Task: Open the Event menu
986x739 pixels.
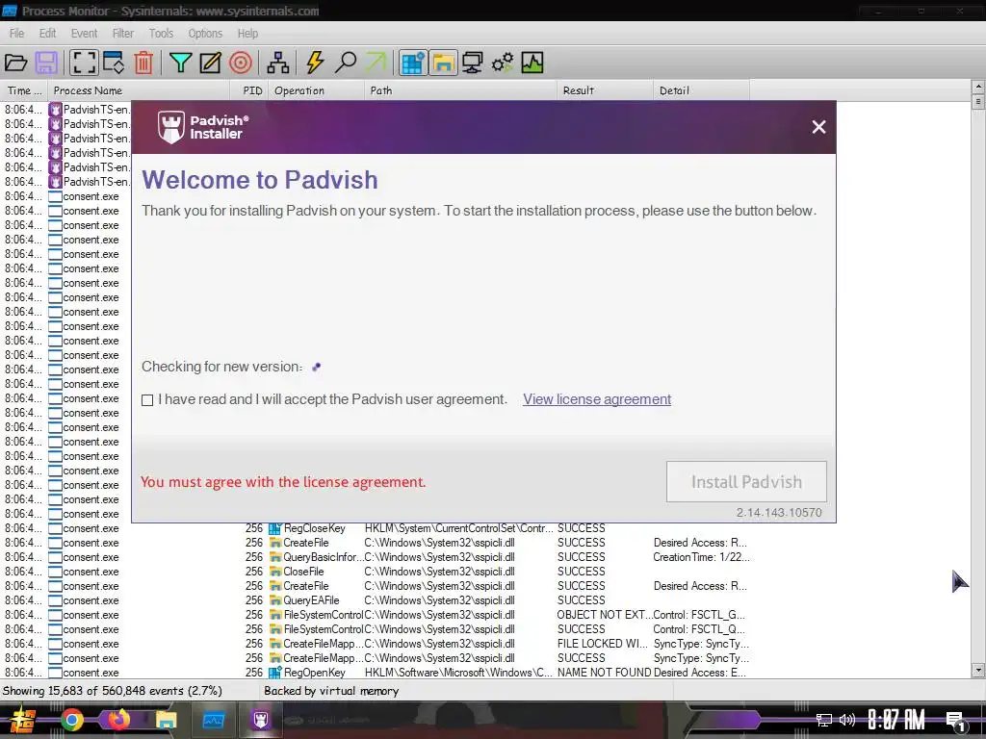Action: tap(85, 34)
